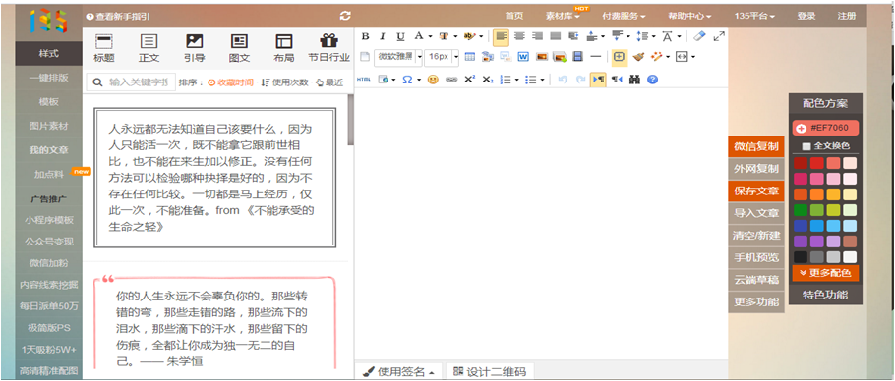Screen dimensions: 895x381
Task: Insert an emoji with the smiley icon
Action: 433,80
